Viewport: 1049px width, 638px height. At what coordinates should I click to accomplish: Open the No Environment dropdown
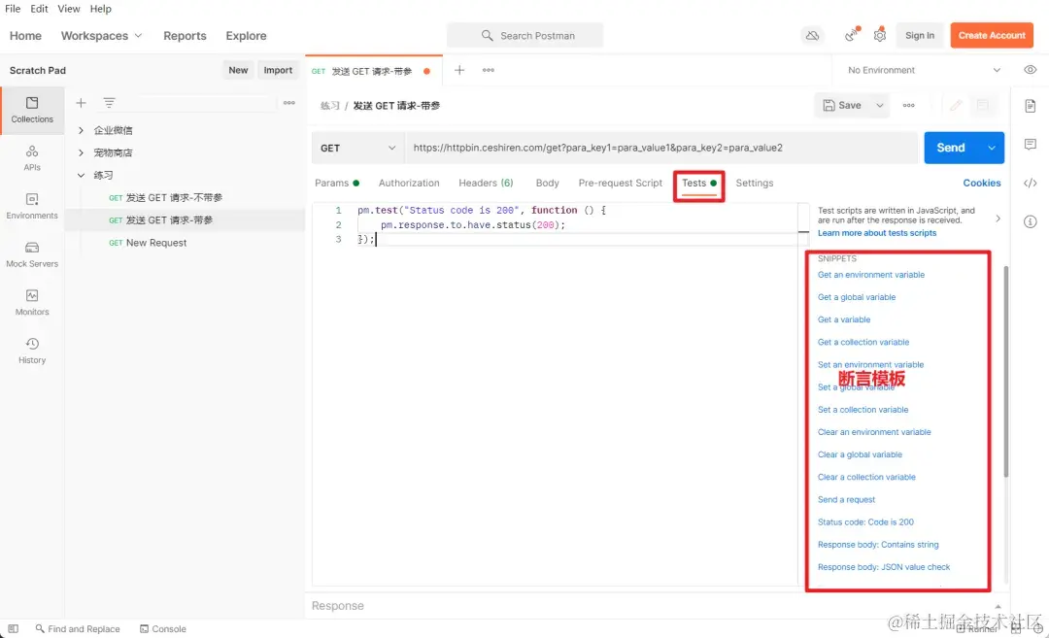(924, 70)
